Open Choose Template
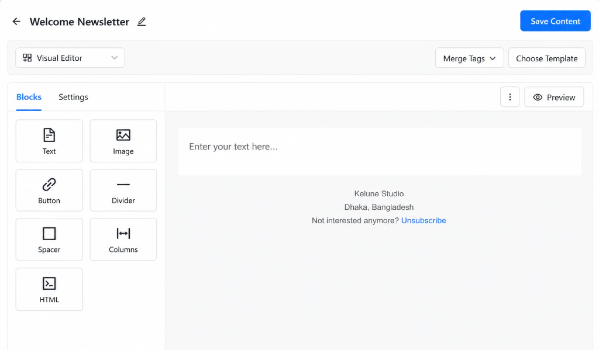The image size is (599, 350). [x=547, y=58]
